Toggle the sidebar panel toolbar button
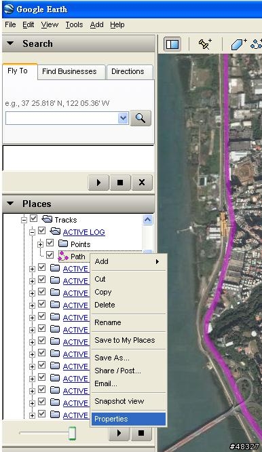 click(x=172, y=44)
